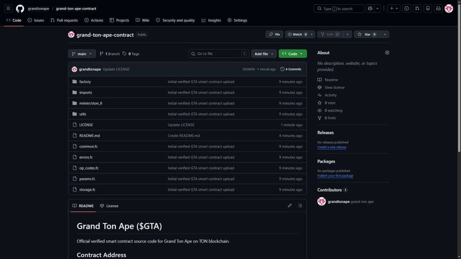Viewport: 461px width, 259px height.
Task: Open the Add file dropdown
Action: click(264, 54)
